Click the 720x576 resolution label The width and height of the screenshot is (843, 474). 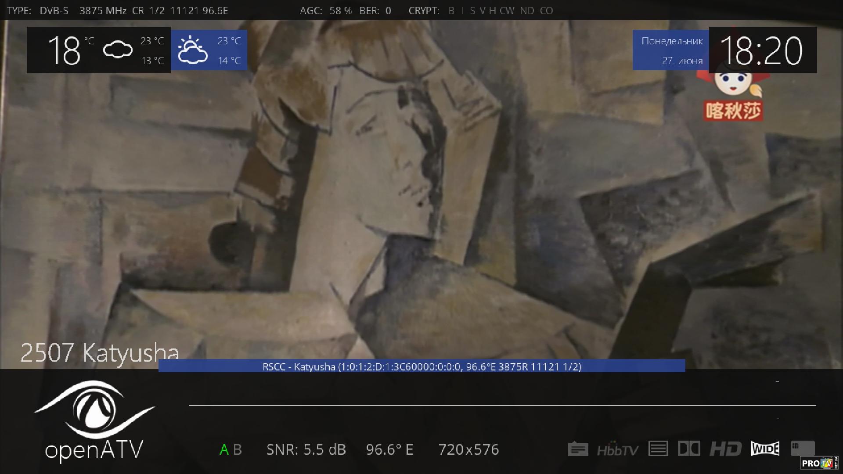coord(468,449)
